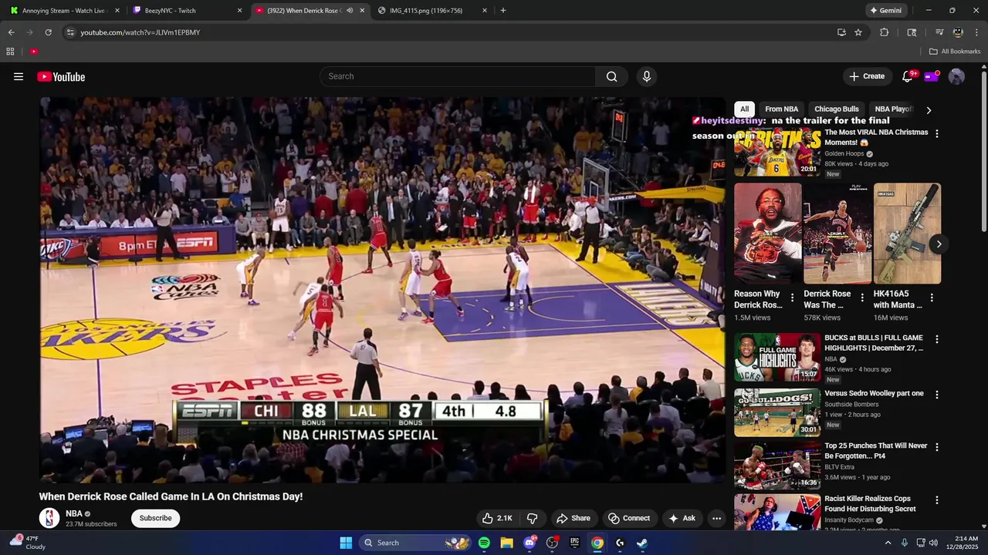Screen dimensions: 988x555
Task: Switch to the BeezyNYC Twitch tab
Action: pos(187,11)
